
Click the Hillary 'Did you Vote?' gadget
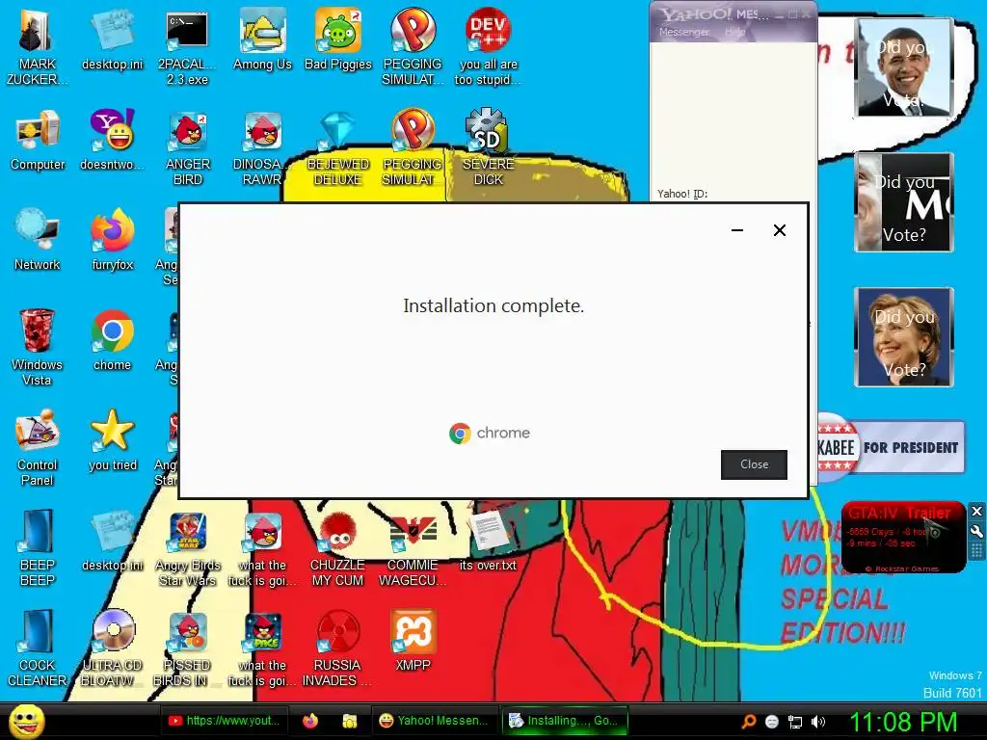(904, 336)
